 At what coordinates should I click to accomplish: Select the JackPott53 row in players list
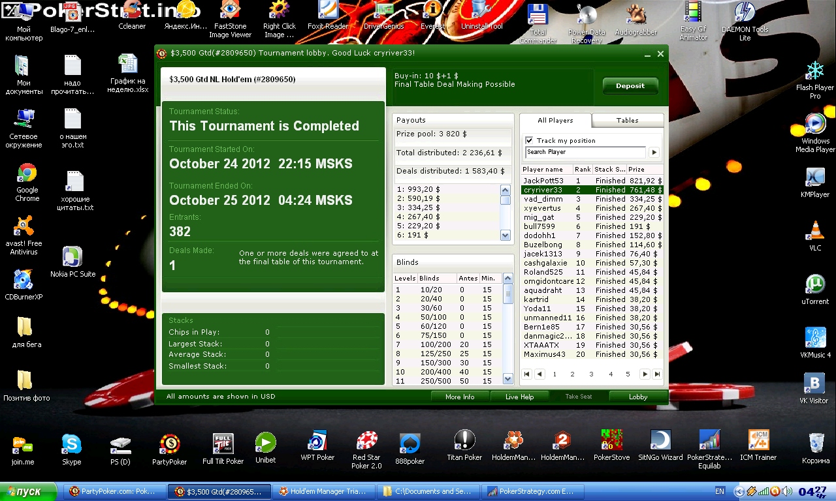click(x=592, y=181)
